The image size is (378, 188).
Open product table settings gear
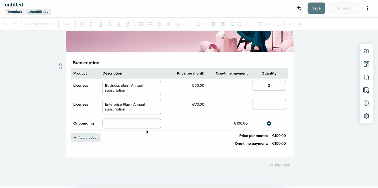[x=302, y=62]
